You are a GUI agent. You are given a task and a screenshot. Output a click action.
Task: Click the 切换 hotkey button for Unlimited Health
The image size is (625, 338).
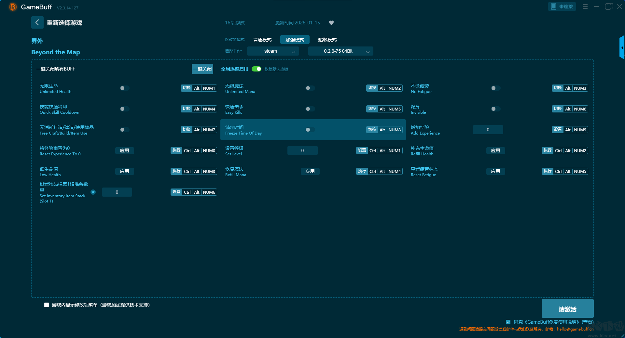point(187,88)
